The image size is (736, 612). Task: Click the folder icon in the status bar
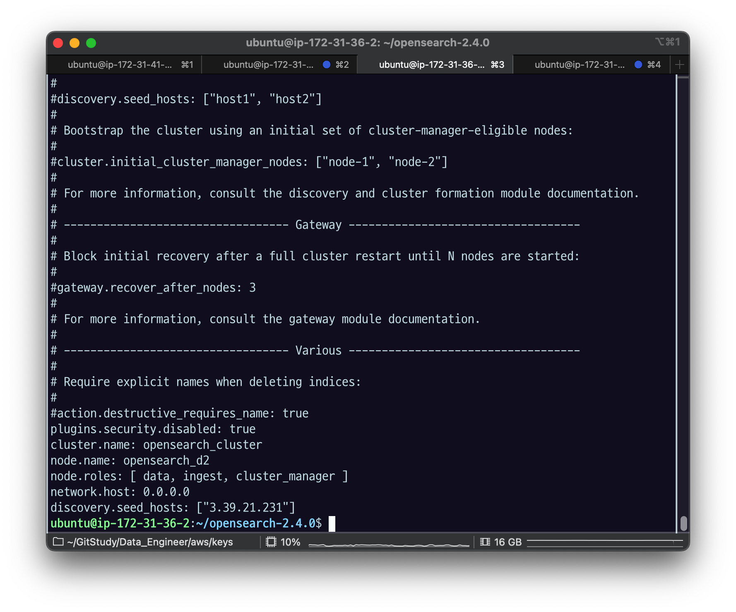(x=58, y=542)
